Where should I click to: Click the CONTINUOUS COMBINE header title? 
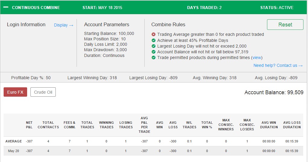pyautogui.click(x=36, y=8)
